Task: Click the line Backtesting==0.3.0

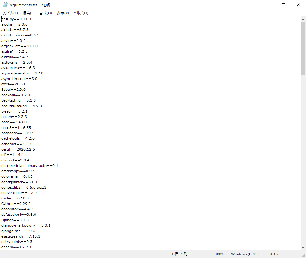Action: click(x=19, y=100)
